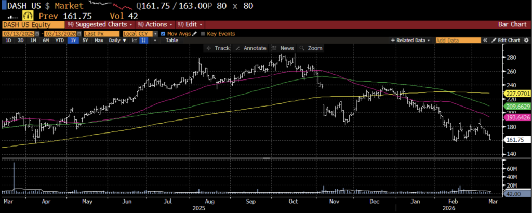The image size is (532, 213).
Task: Expand the Suggested Charts dropdown
Action: tap(100, 24)
